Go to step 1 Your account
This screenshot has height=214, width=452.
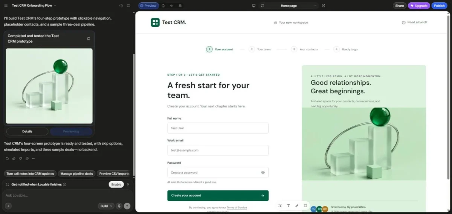point(220,49)
